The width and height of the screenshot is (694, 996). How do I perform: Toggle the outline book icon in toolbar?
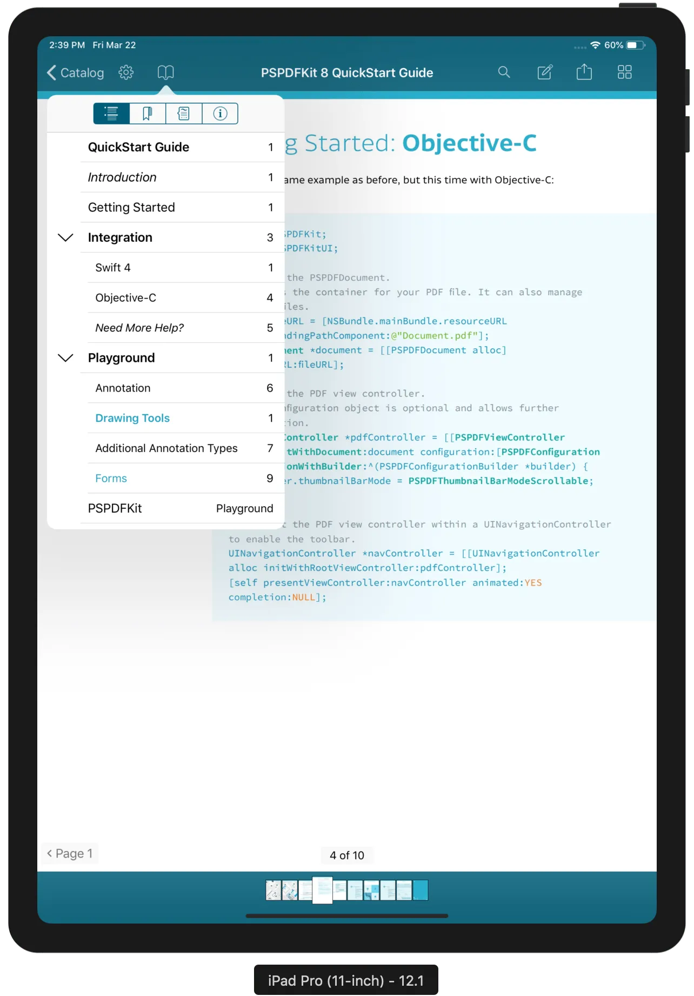point(165,72)
